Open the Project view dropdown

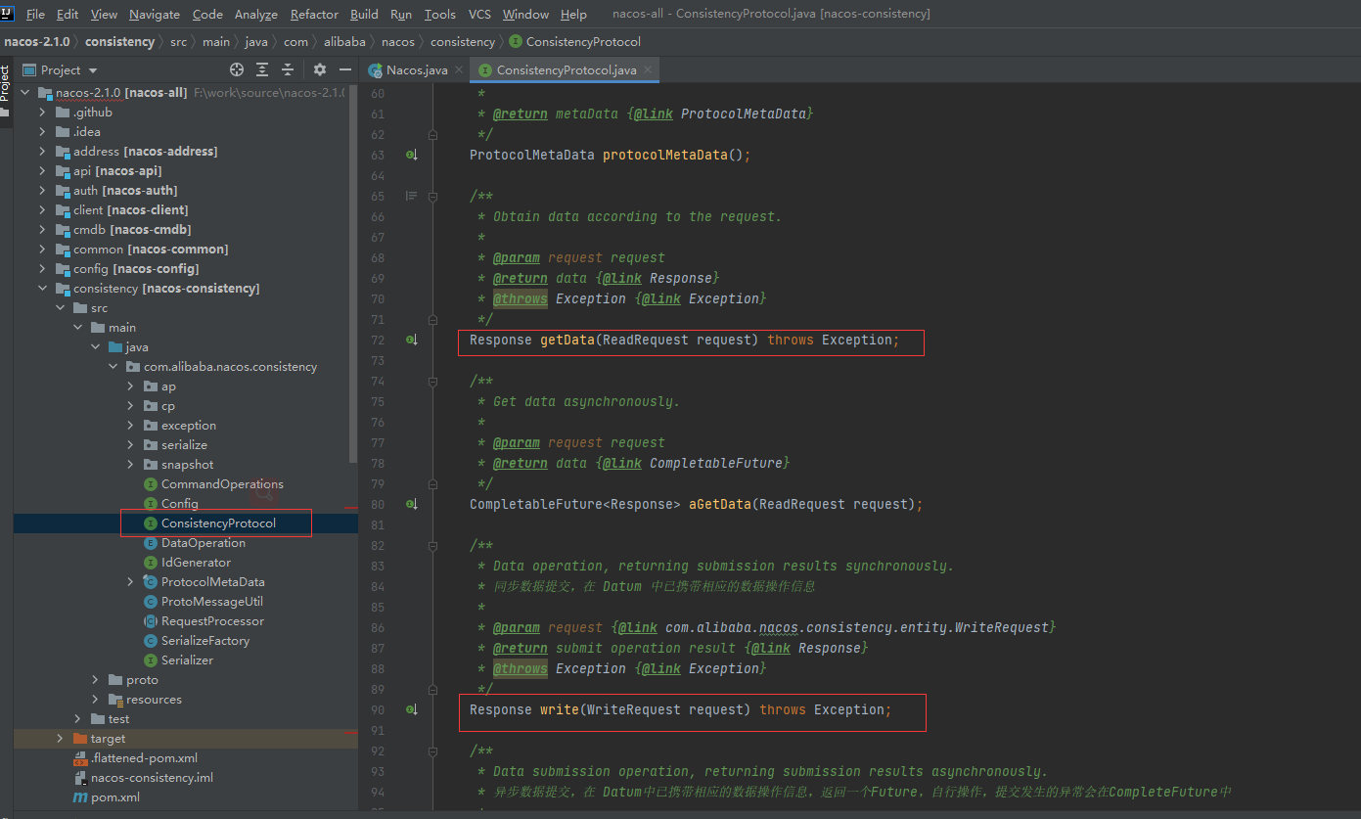click(x=93, y=70)
